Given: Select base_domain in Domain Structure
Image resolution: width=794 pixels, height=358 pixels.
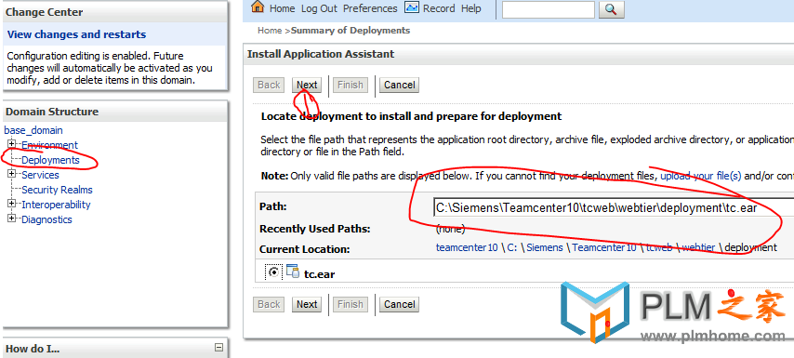Looking at the screenshot, I should click(33, 130).
